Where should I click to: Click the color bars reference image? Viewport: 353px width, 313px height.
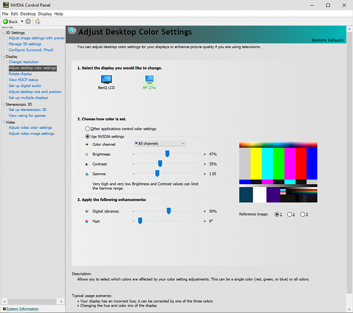click(x=278, y=172)
